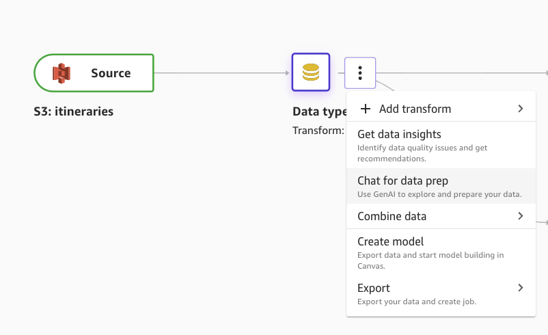Click the Export menu label
The width and height of the screenshot is (548, 335).
pos(374,288)
